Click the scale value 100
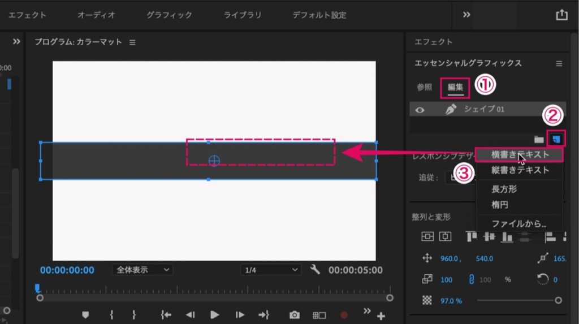The height and width of the screenshot is (324, 579). click(x=446, y=280)
